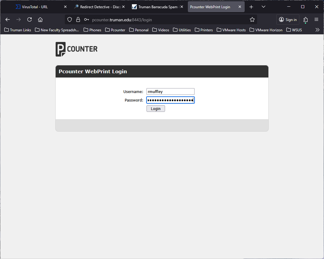
Task: Open the VMware Horizon bookmark folder
Action: [266, 30]
